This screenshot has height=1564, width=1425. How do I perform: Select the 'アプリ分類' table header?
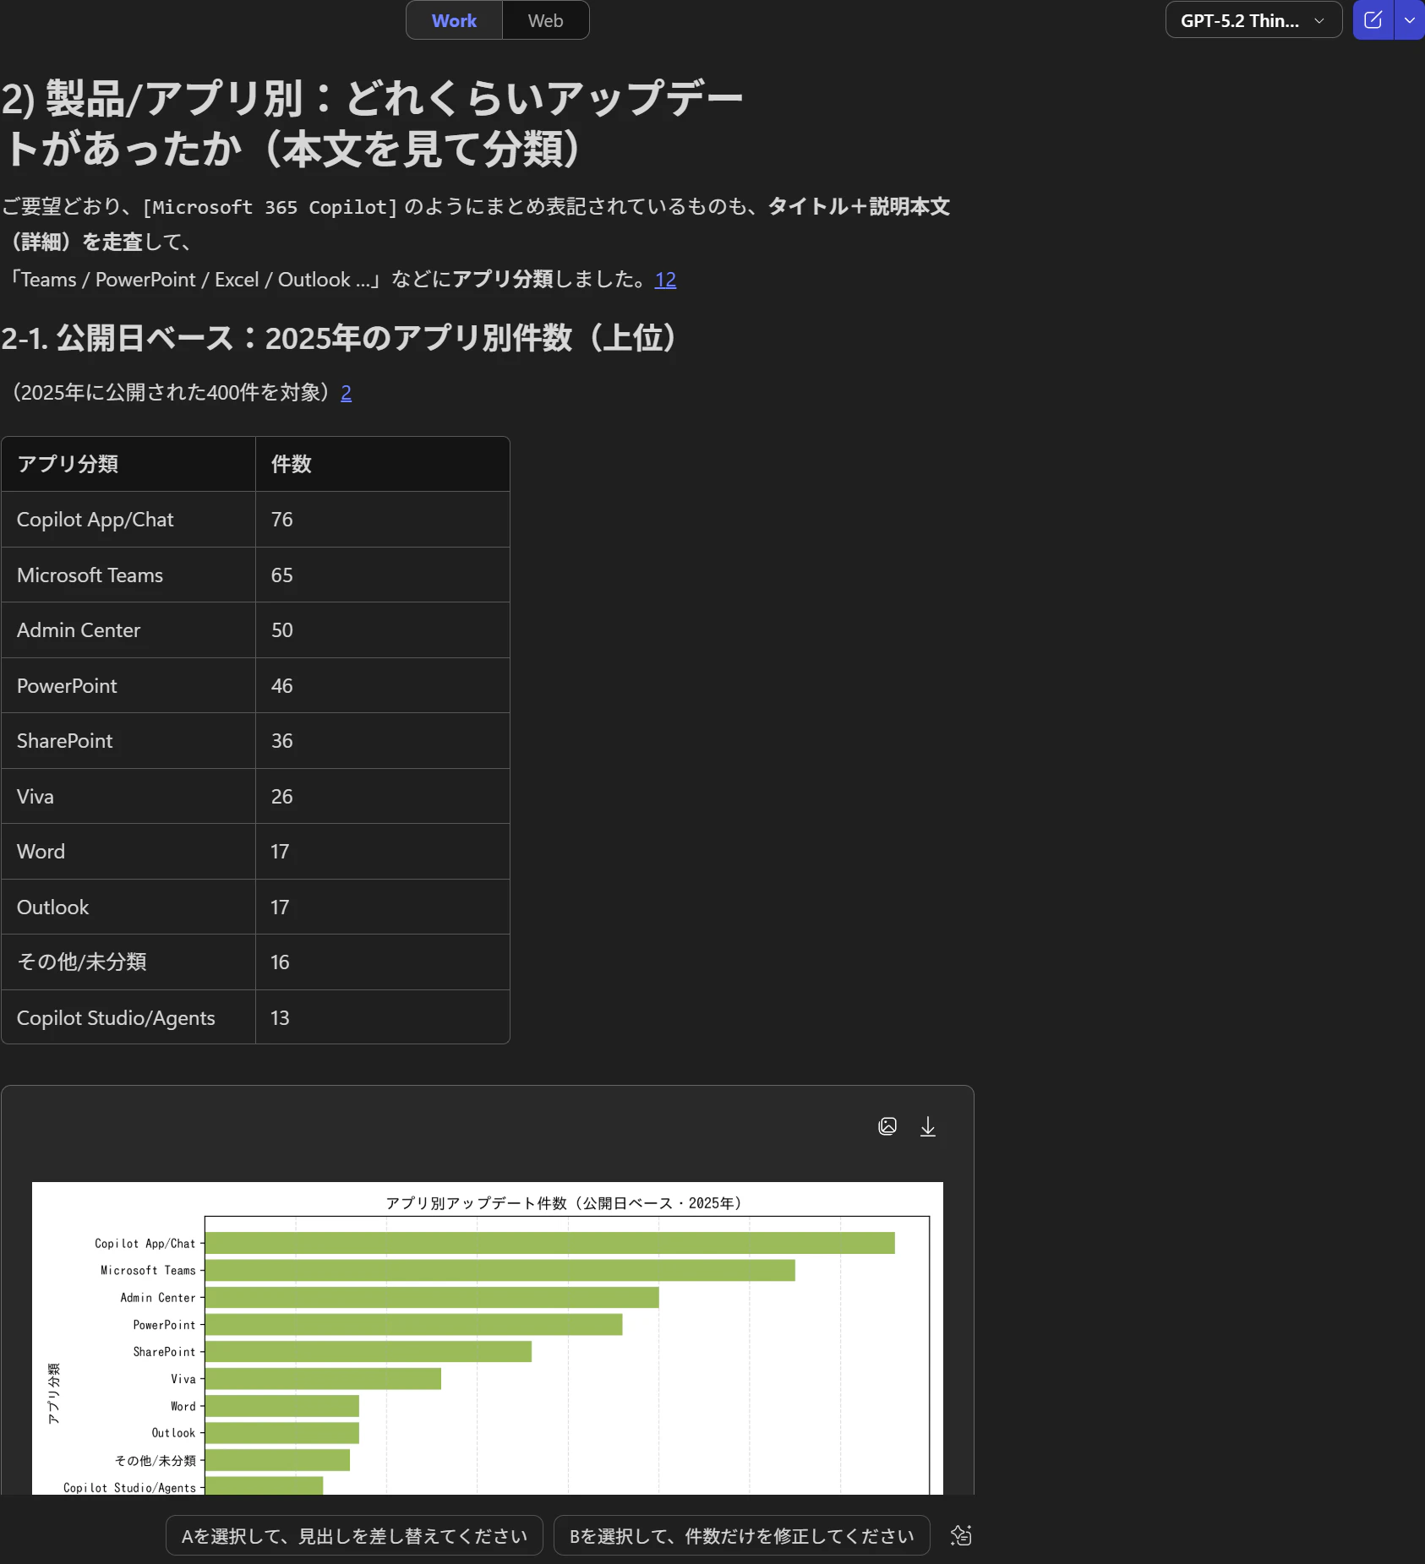pyautogui.click(x=128, y=464)
